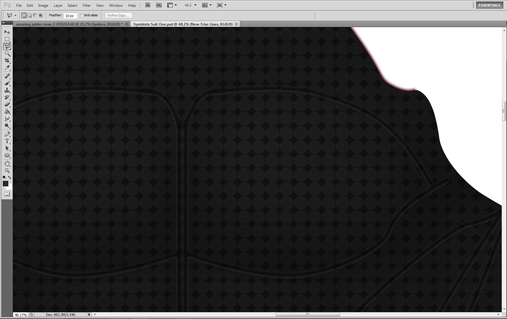507x319 pixels.
Task: Open the ESSENTIALS workspace button
Action: (489, 5)
